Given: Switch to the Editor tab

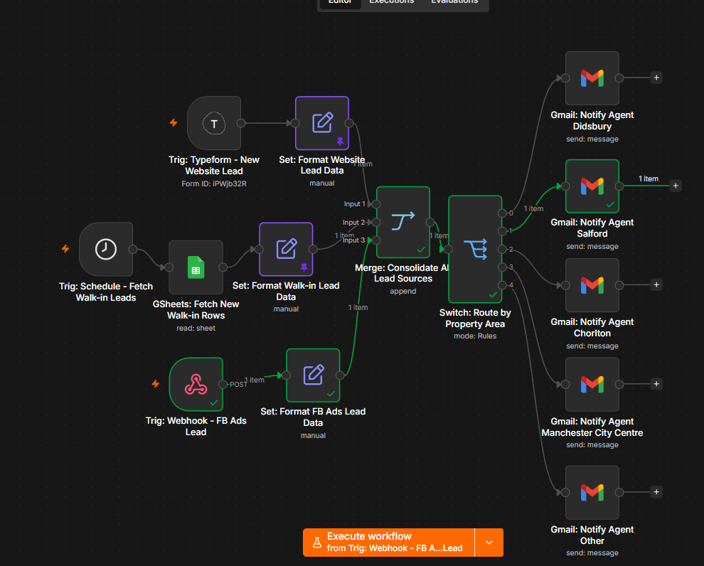Looking at the screenshot, I should click(x=340, y=2).
